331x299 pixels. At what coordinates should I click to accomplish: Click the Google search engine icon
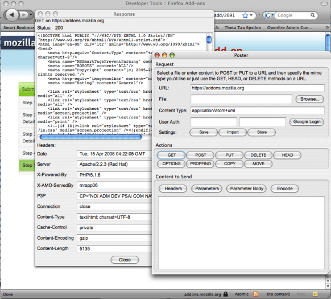pyautogui.click(x=268, y=15)
